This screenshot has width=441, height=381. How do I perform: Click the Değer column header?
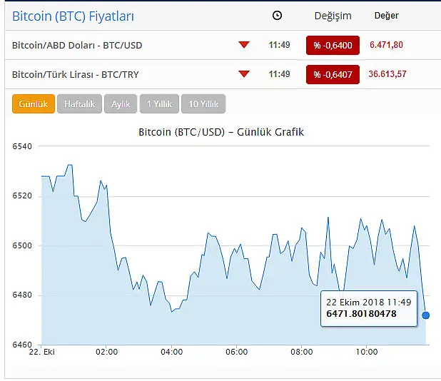387,16
